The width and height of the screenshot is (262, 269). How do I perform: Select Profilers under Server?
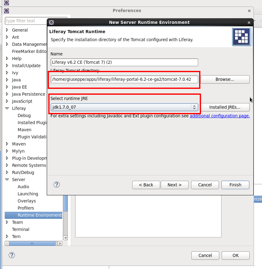pyautogui.click(x=26, y=208)
